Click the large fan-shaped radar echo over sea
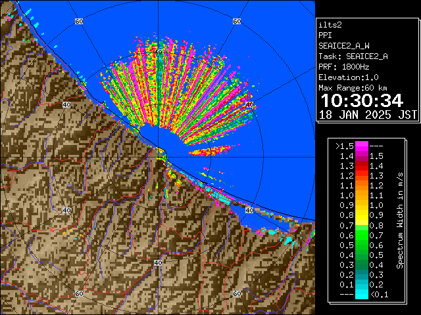Image resolution: width=421 pixels, height=315 pixels. pyautogui.click(x=177, y=89)
